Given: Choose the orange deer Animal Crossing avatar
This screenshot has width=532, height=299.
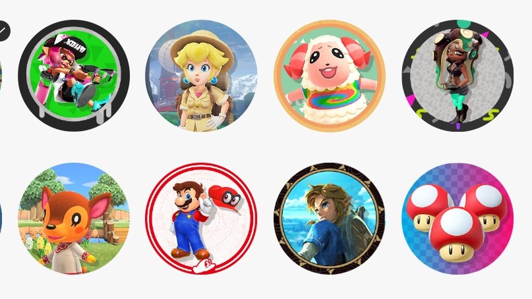Looking at the screenshot, I should 74,219.
